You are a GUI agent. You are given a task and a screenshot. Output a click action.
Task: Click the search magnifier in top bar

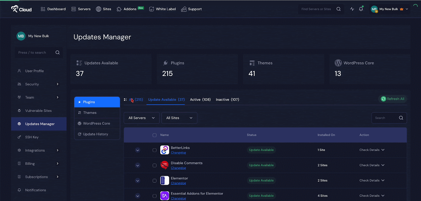click(x=338, y=9)
